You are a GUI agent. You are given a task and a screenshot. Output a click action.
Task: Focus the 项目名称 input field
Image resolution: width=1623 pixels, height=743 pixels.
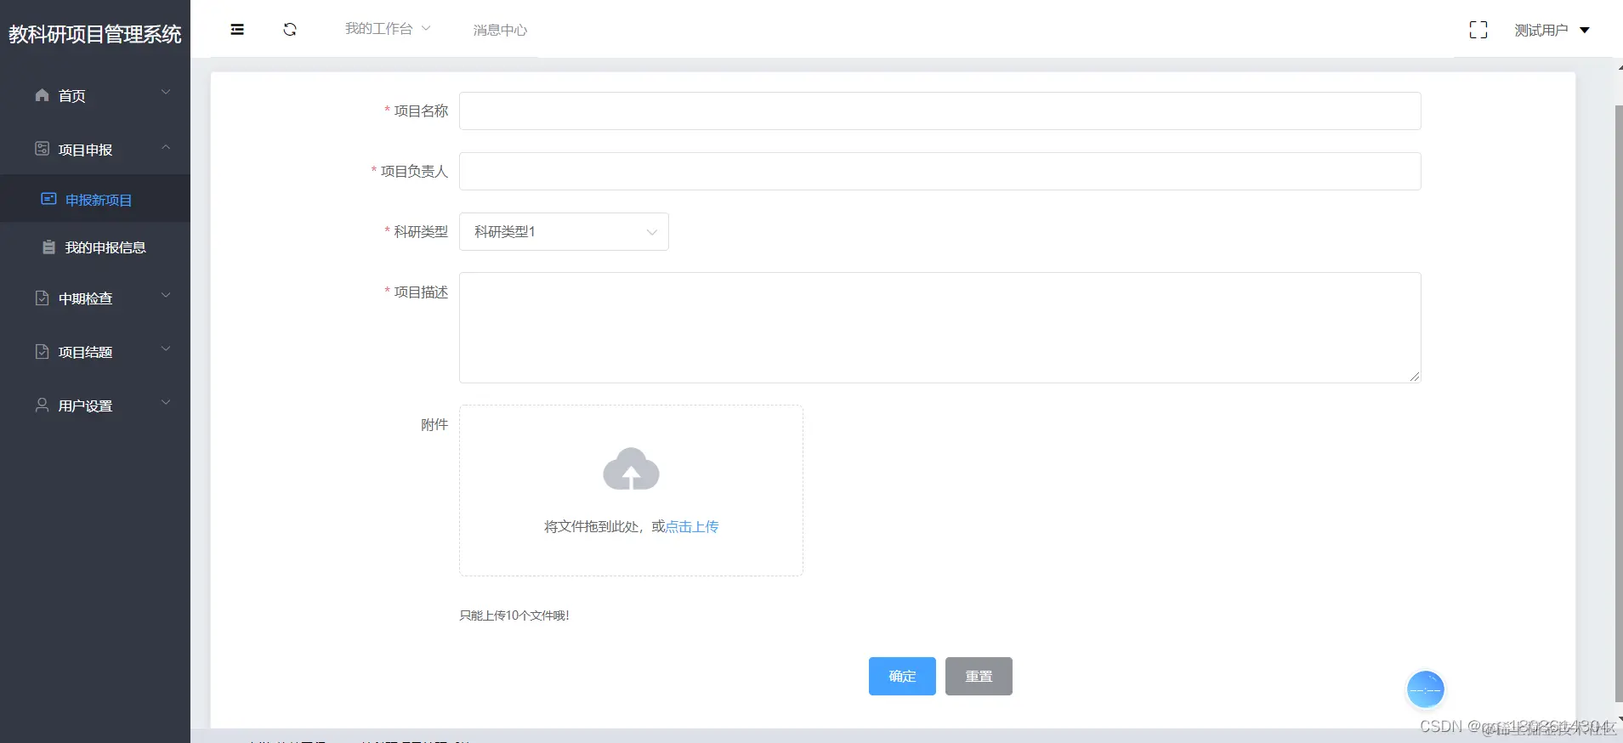point(939,111)
